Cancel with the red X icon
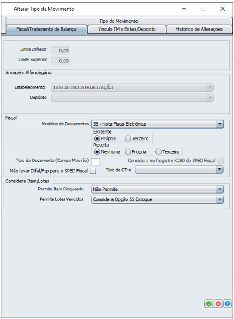Viewport: 234px width, 319px height. [x=218, y=304]
